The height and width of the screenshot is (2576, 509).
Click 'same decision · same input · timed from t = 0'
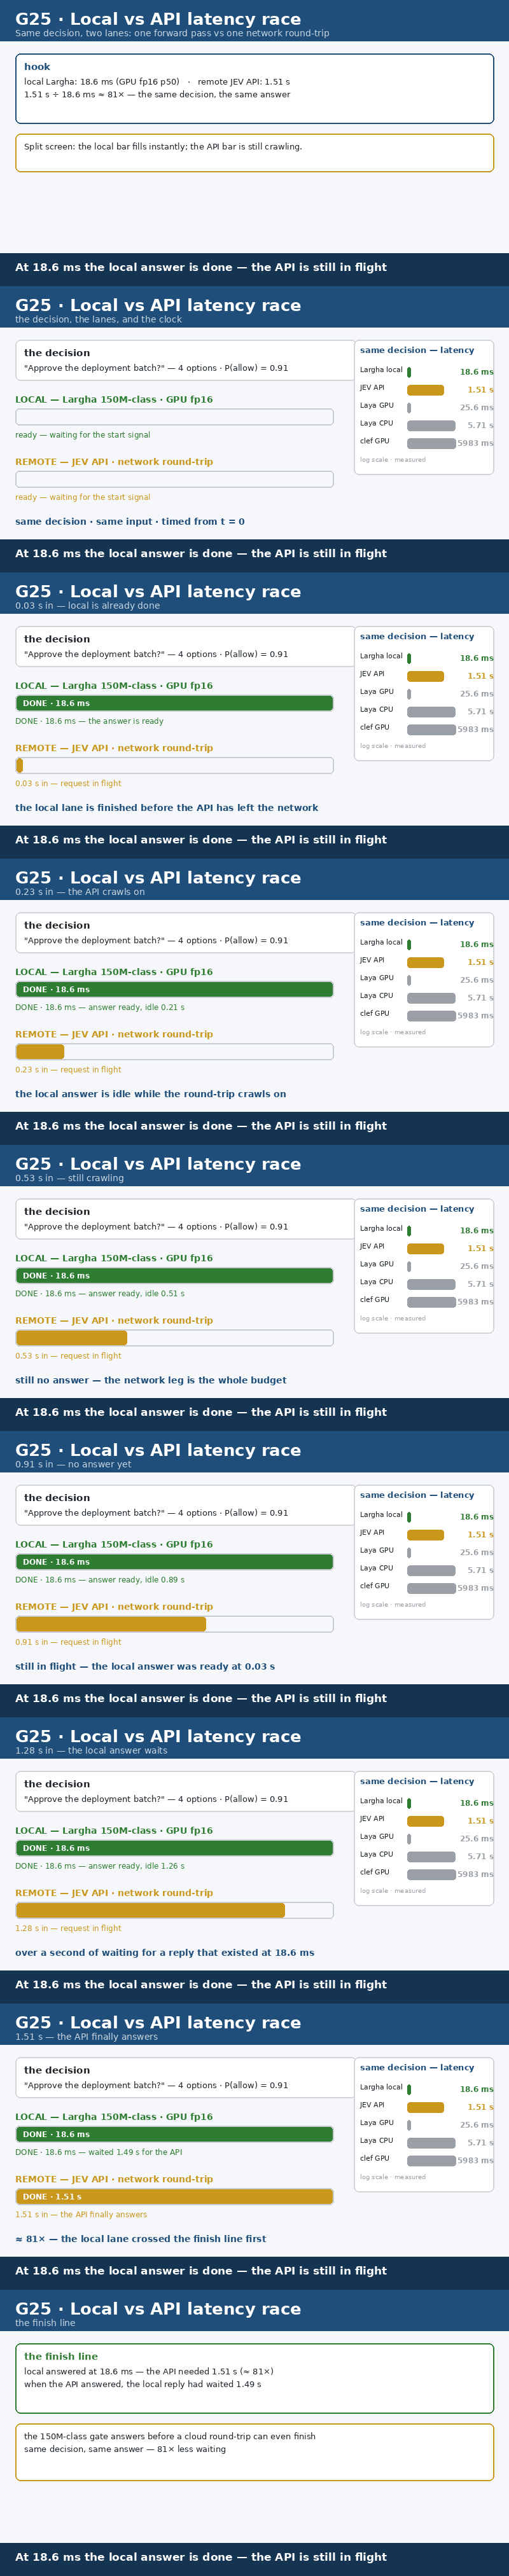[130, 522]
